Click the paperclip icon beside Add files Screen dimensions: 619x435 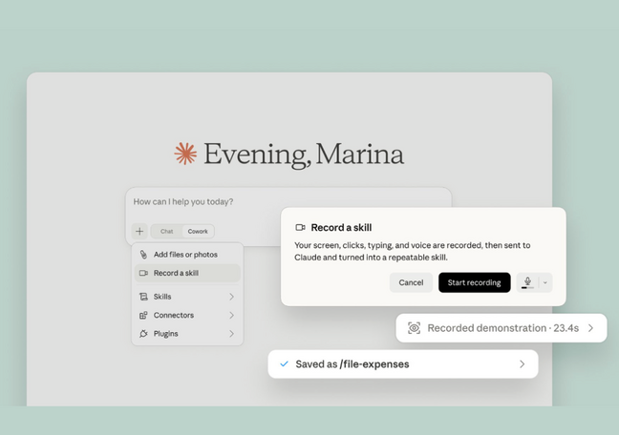tap(143, 255)
